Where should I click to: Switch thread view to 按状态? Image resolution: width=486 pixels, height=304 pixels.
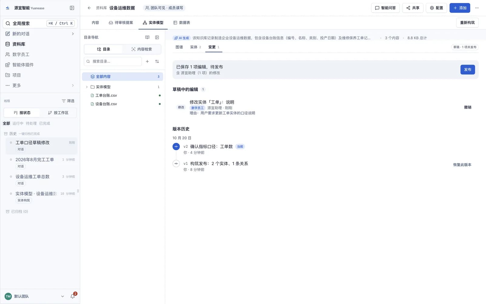(x=22, y=113)
